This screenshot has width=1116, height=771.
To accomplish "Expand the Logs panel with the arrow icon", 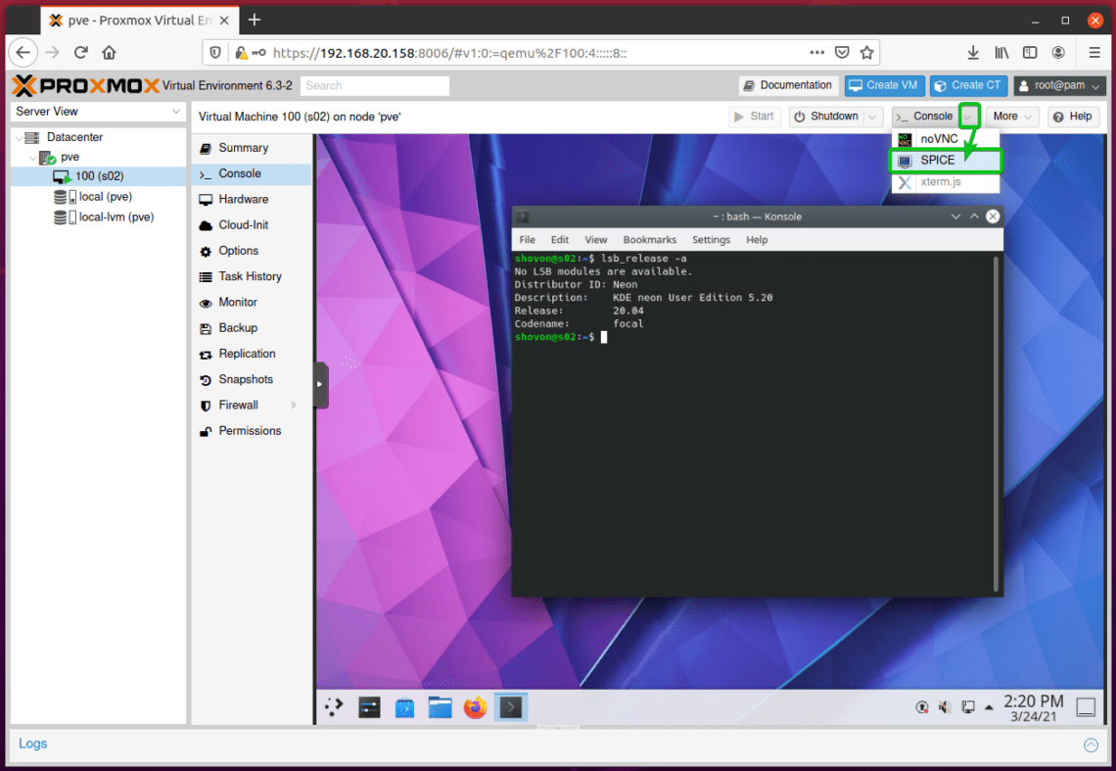I will (1091, 745).
